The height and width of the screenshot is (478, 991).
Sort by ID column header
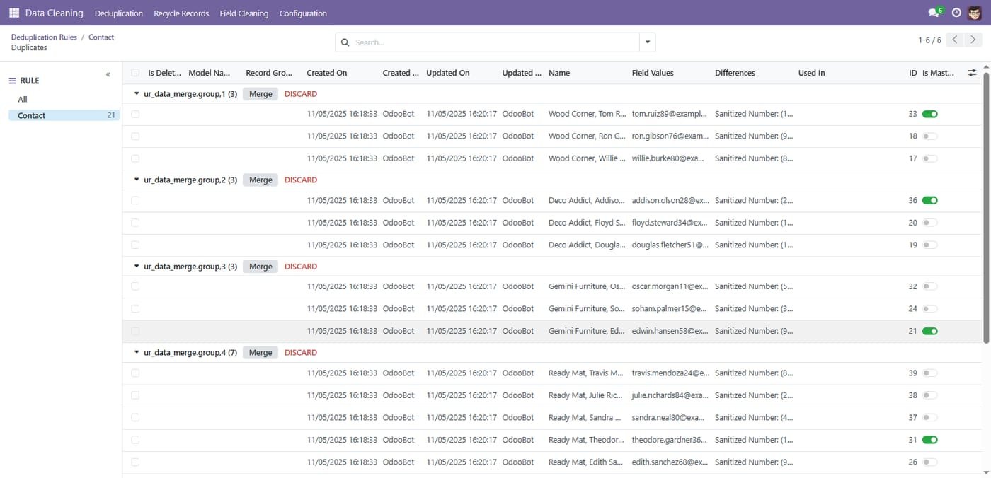912,73
